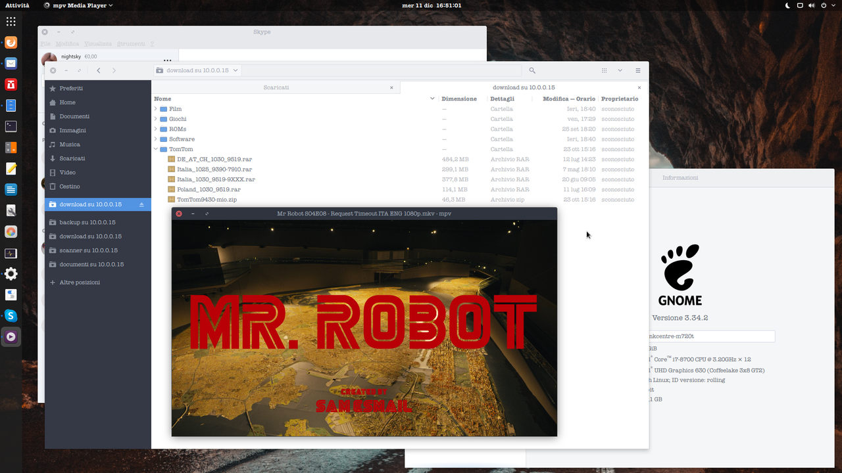Collapse the TomTom folder row
This screenshot has width=842, height=473.
(156, 149)
